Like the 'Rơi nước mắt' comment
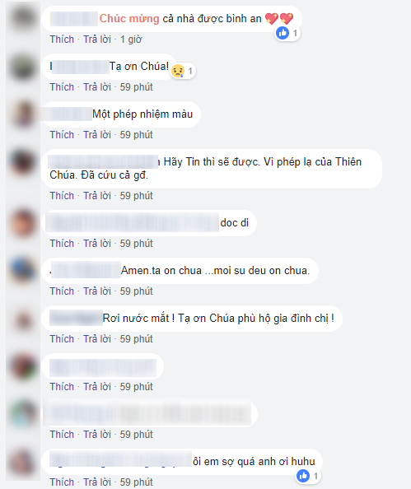 click(62, 338)
